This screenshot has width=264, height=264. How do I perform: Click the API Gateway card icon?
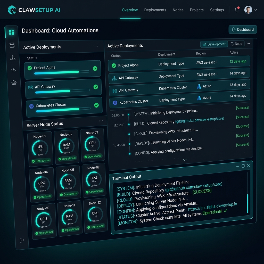click(30, 87)
